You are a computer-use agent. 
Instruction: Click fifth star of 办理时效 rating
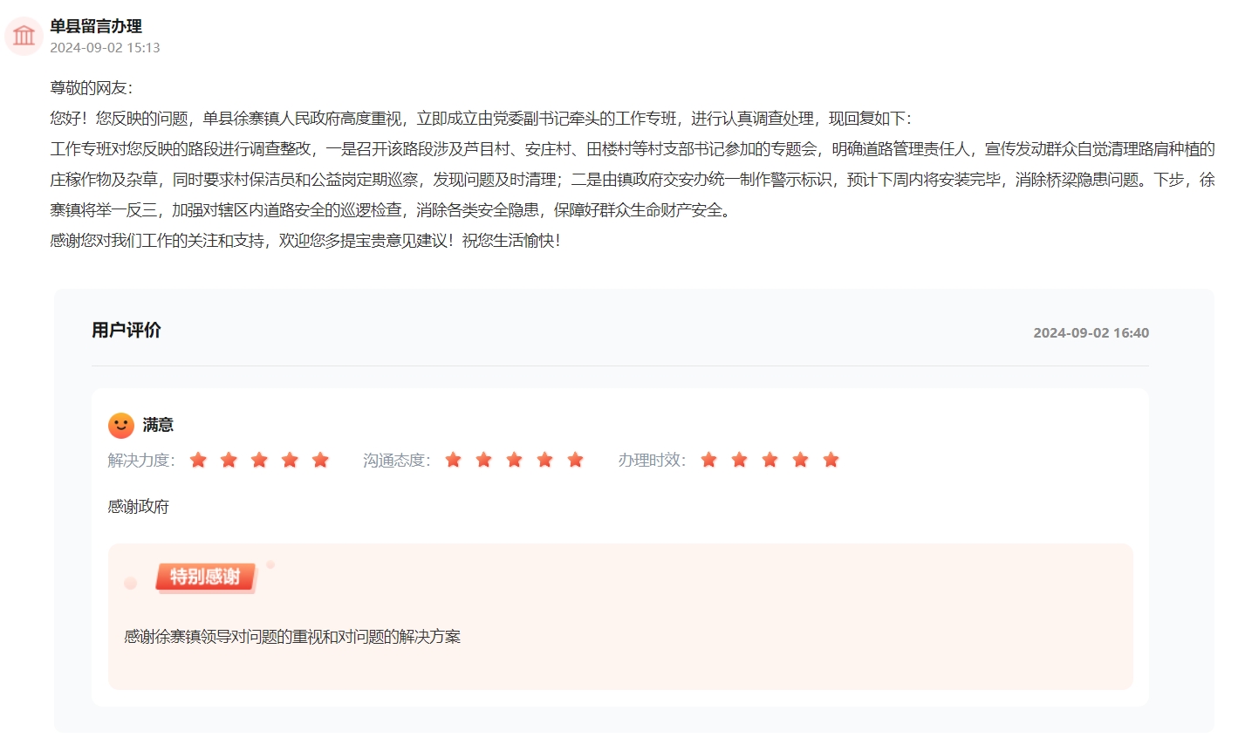tap(831, 460)
